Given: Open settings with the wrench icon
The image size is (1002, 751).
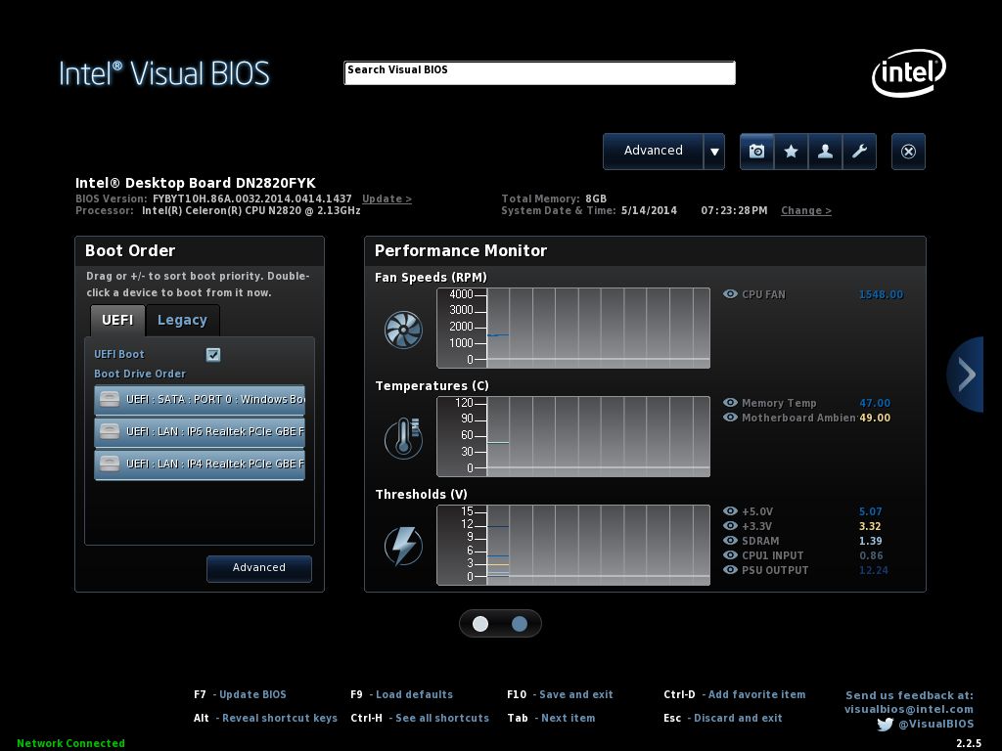Looking at the screenshot, I should point(859,152).
